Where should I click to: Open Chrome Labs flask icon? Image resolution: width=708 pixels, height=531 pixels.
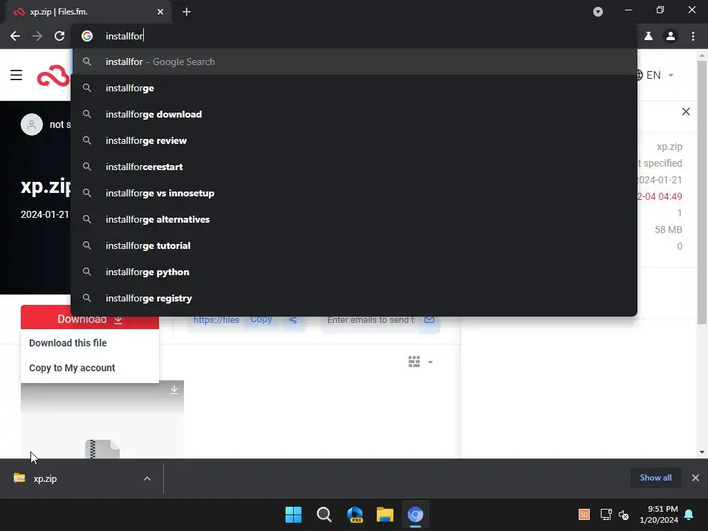coord(649,36)
